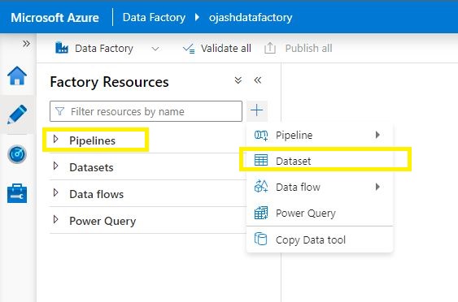Open the Home hub icon
Image resolution: width=458 pixels, height=302 pixels.
(17, 75)
